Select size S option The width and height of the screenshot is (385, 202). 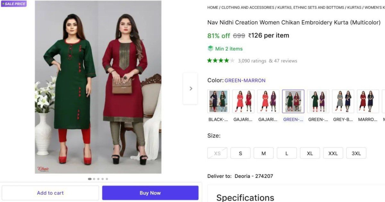point(240,153)
